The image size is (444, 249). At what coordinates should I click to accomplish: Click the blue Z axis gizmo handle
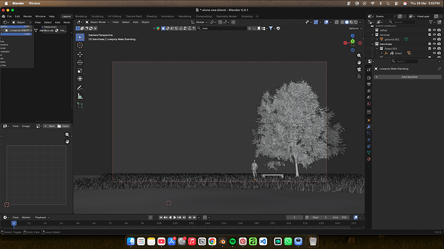click(353, 36)
